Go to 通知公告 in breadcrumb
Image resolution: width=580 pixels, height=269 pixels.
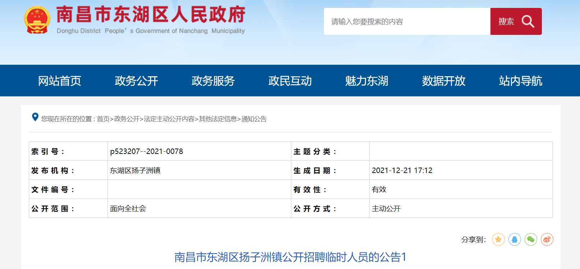click(x=254, y=119)
